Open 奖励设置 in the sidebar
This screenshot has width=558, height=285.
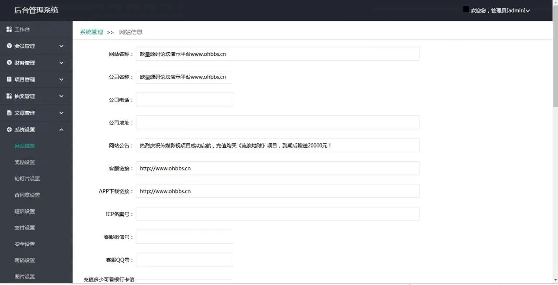tap(24, 162)
